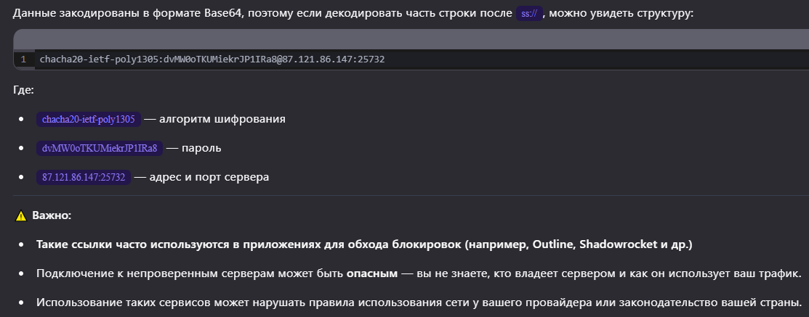
Task: Click the last bullet about законодательство вашей страны
Action: click(418, 302)
